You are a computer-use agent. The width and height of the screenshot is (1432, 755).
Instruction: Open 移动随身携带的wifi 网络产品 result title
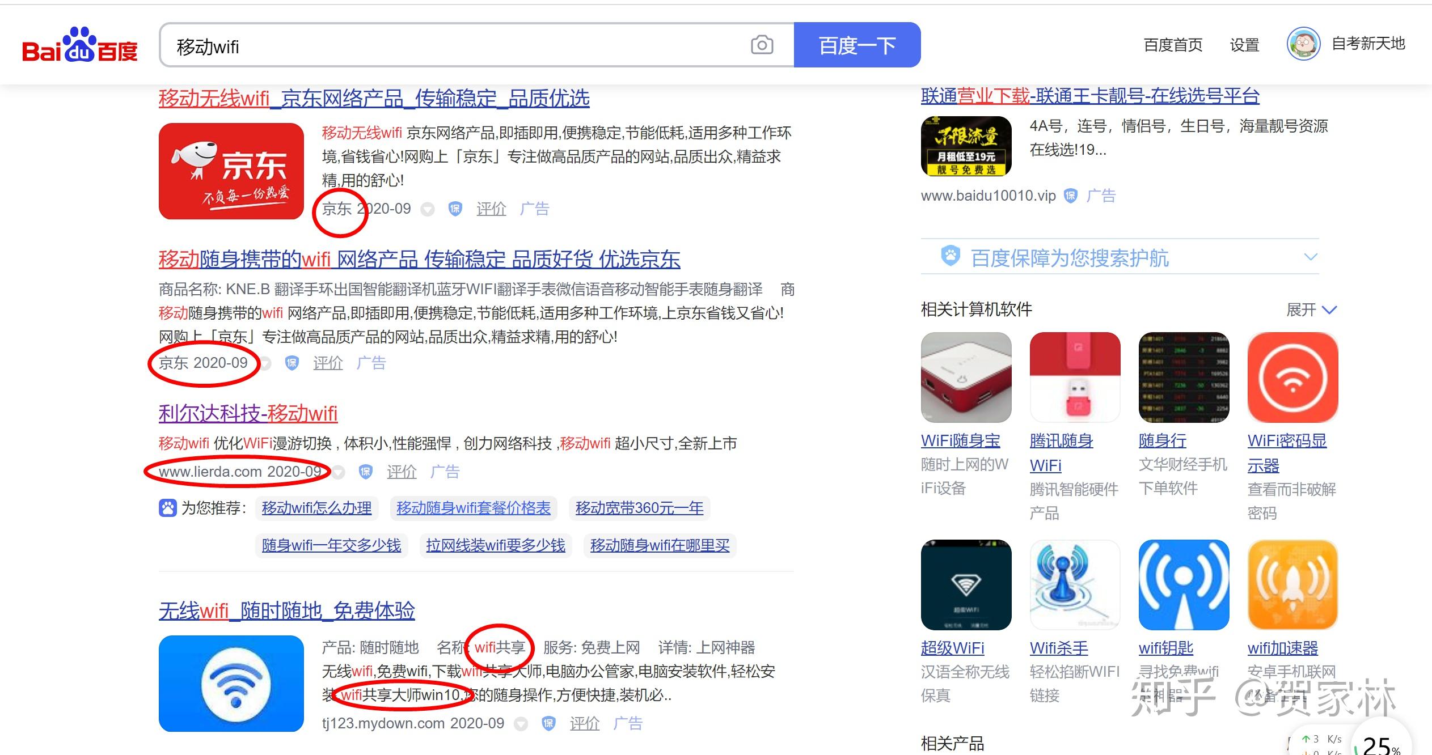tap(419, 259)
